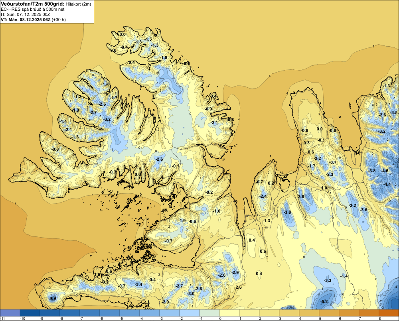The image size is (399, 321).
Task: Click the -0.9 temperature value
Action: [208, 109]
